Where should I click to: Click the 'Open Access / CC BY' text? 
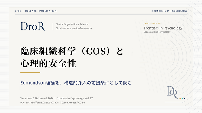point(73,103)
